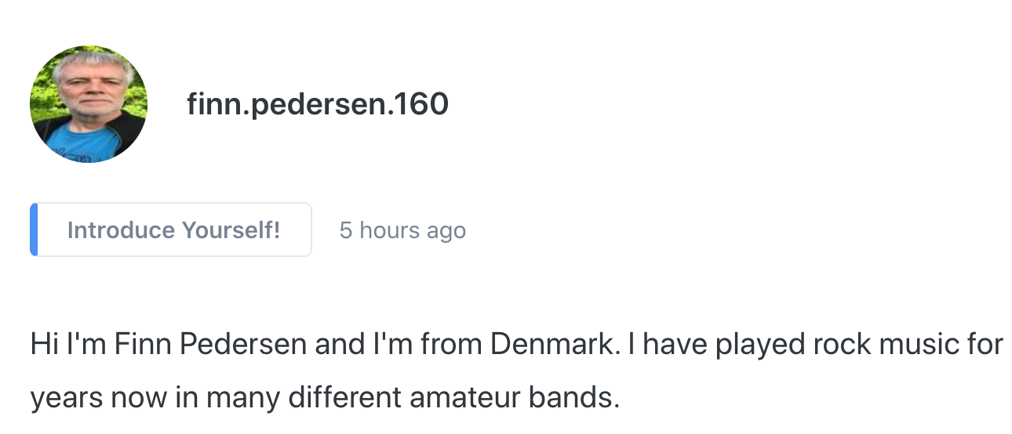Click the word Introduce in the tag
Image resolution: width=1012 pixels, height=434 pixels.
tap(121, 230)
